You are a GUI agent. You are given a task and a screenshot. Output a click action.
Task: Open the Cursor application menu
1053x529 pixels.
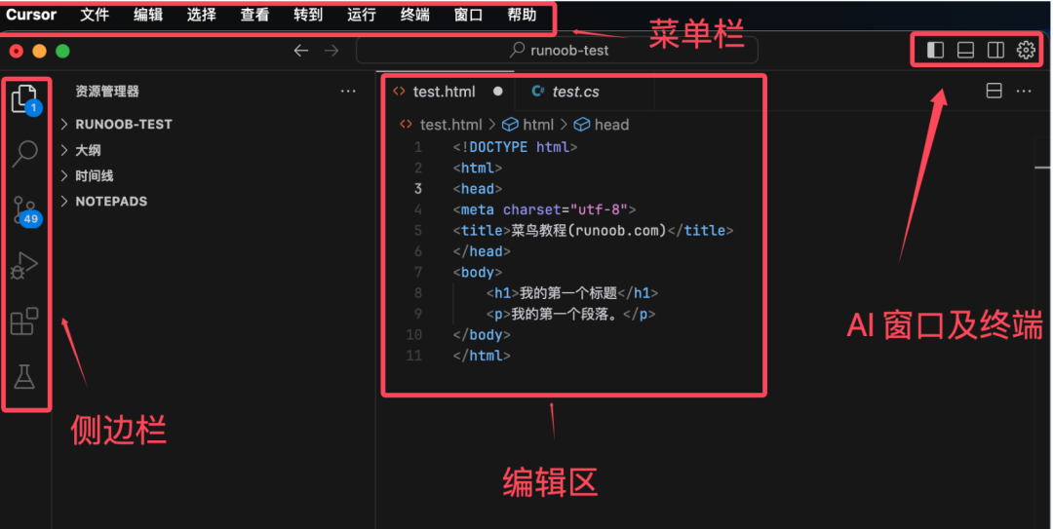pyautogui.click(x=31, y=15)
